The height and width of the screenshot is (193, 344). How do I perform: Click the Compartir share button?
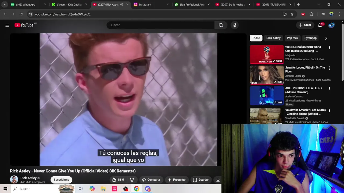click(x=151, y=180)
